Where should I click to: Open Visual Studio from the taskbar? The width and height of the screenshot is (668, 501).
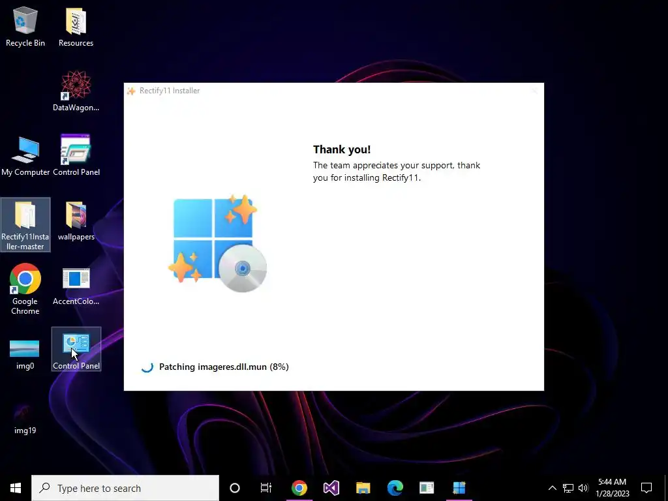point(331,488)
